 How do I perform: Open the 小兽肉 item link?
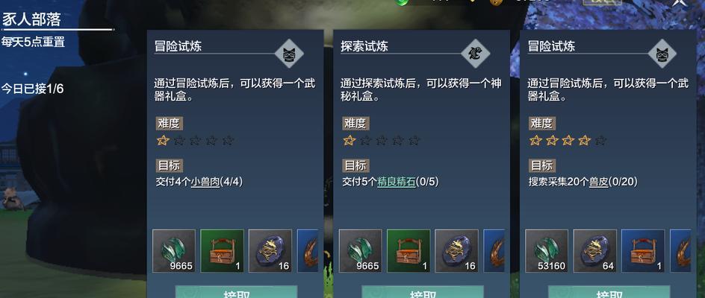[x=205, y=183]
